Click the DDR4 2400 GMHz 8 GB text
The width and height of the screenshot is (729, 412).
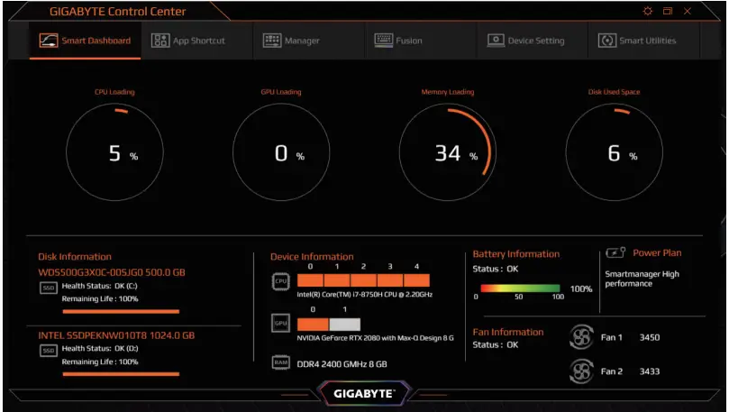pyautogui.click(x=342, y=364)
